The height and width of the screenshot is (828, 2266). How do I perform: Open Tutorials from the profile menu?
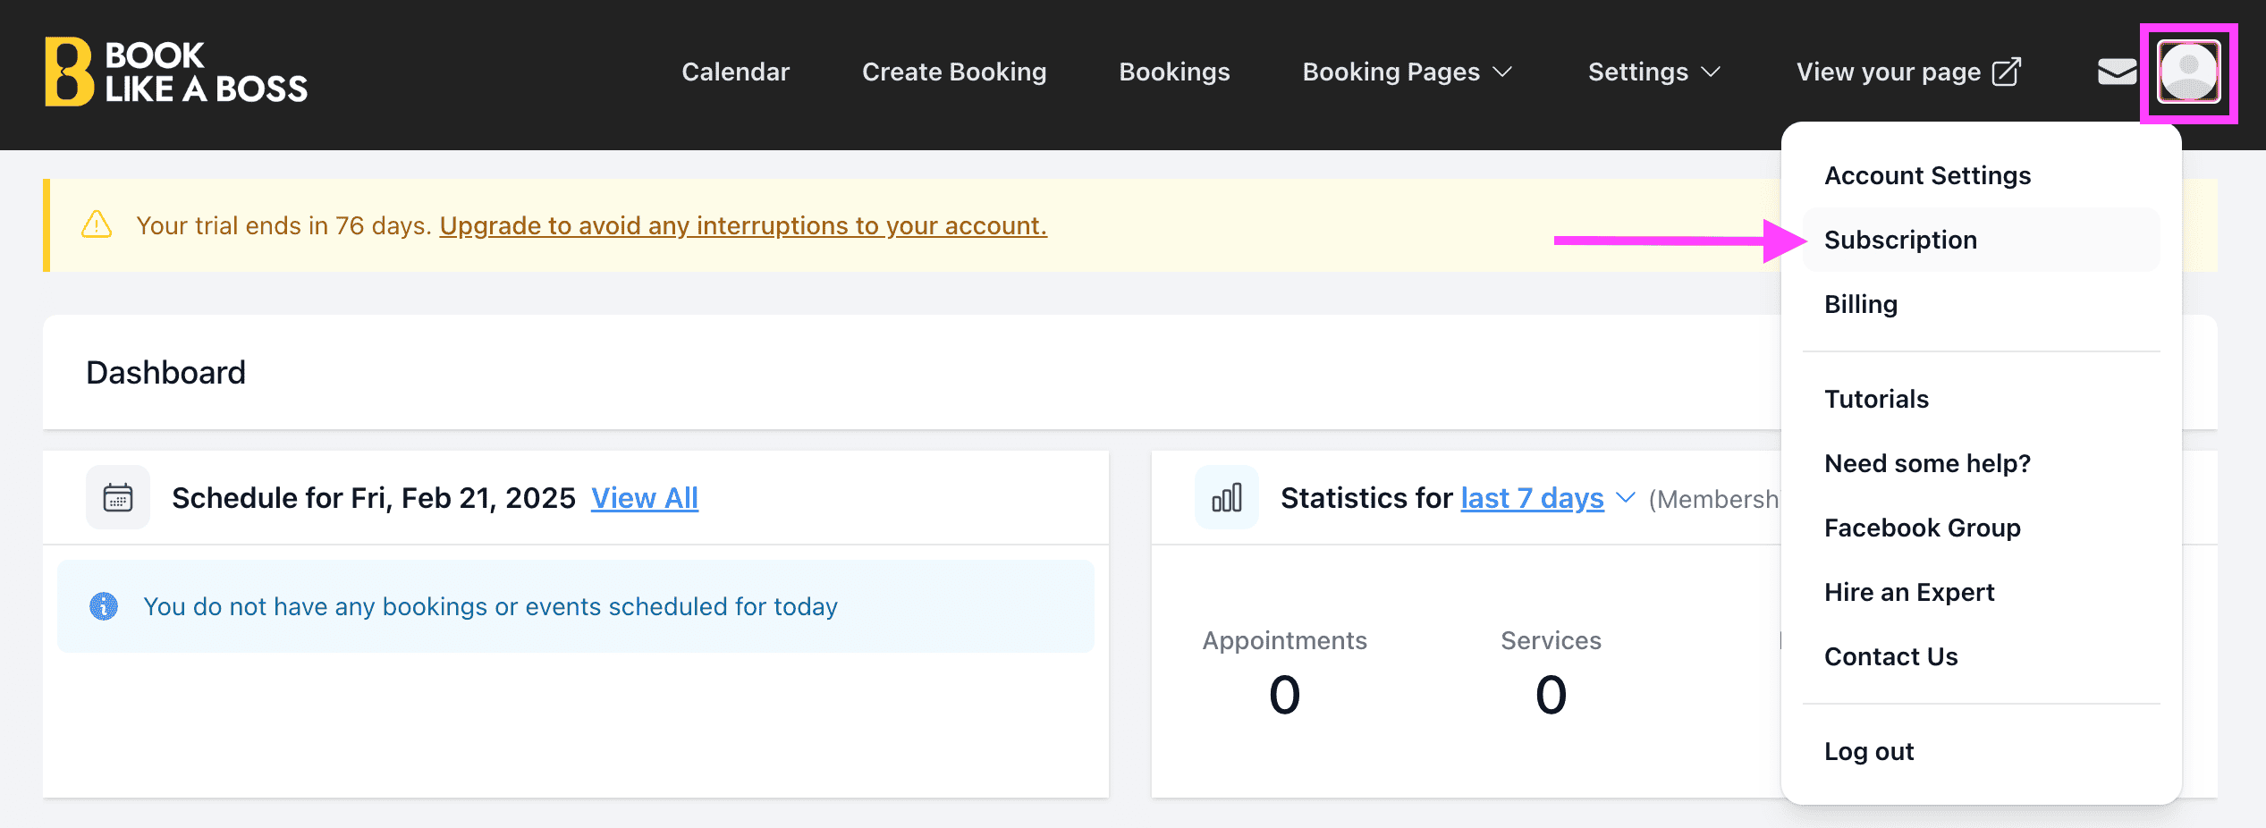[x=1876, y=399]
